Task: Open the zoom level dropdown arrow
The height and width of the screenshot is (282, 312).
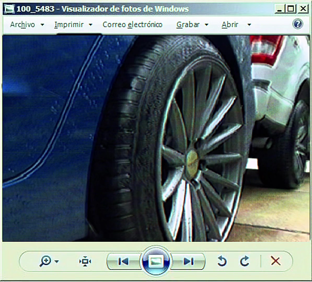Action: click(57, 261)
